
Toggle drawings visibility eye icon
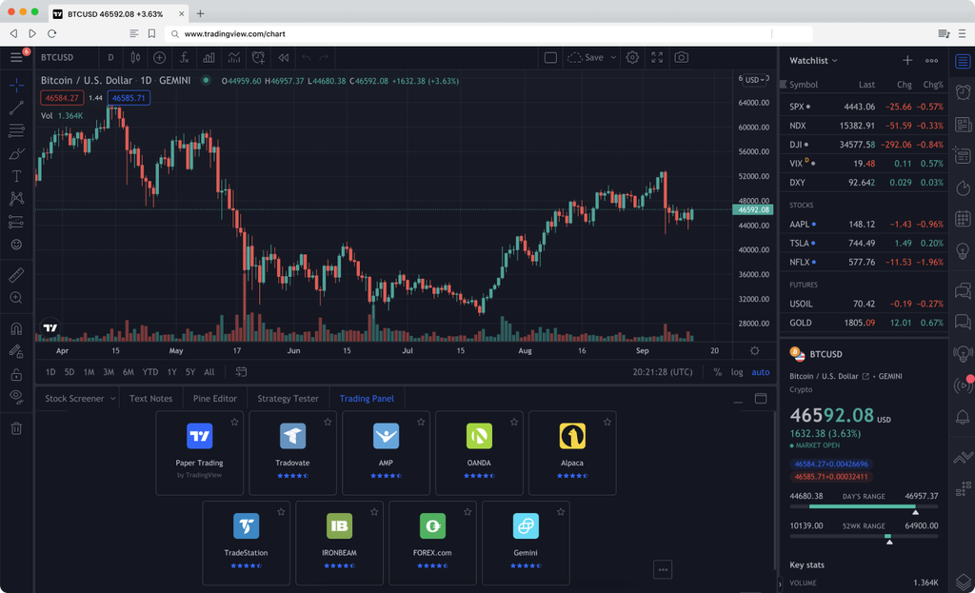pyautogui.click(x=16, y=396)
